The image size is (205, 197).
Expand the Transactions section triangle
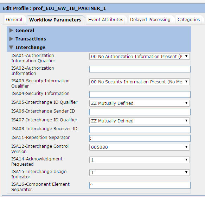[11, 39]
